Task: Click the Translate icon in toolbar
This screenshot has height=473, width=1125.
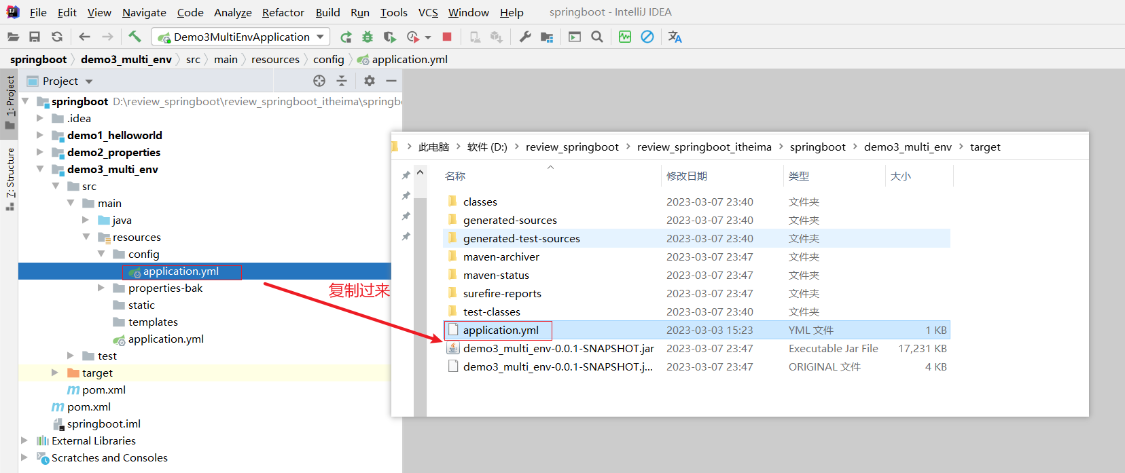Action: [675, 37]
